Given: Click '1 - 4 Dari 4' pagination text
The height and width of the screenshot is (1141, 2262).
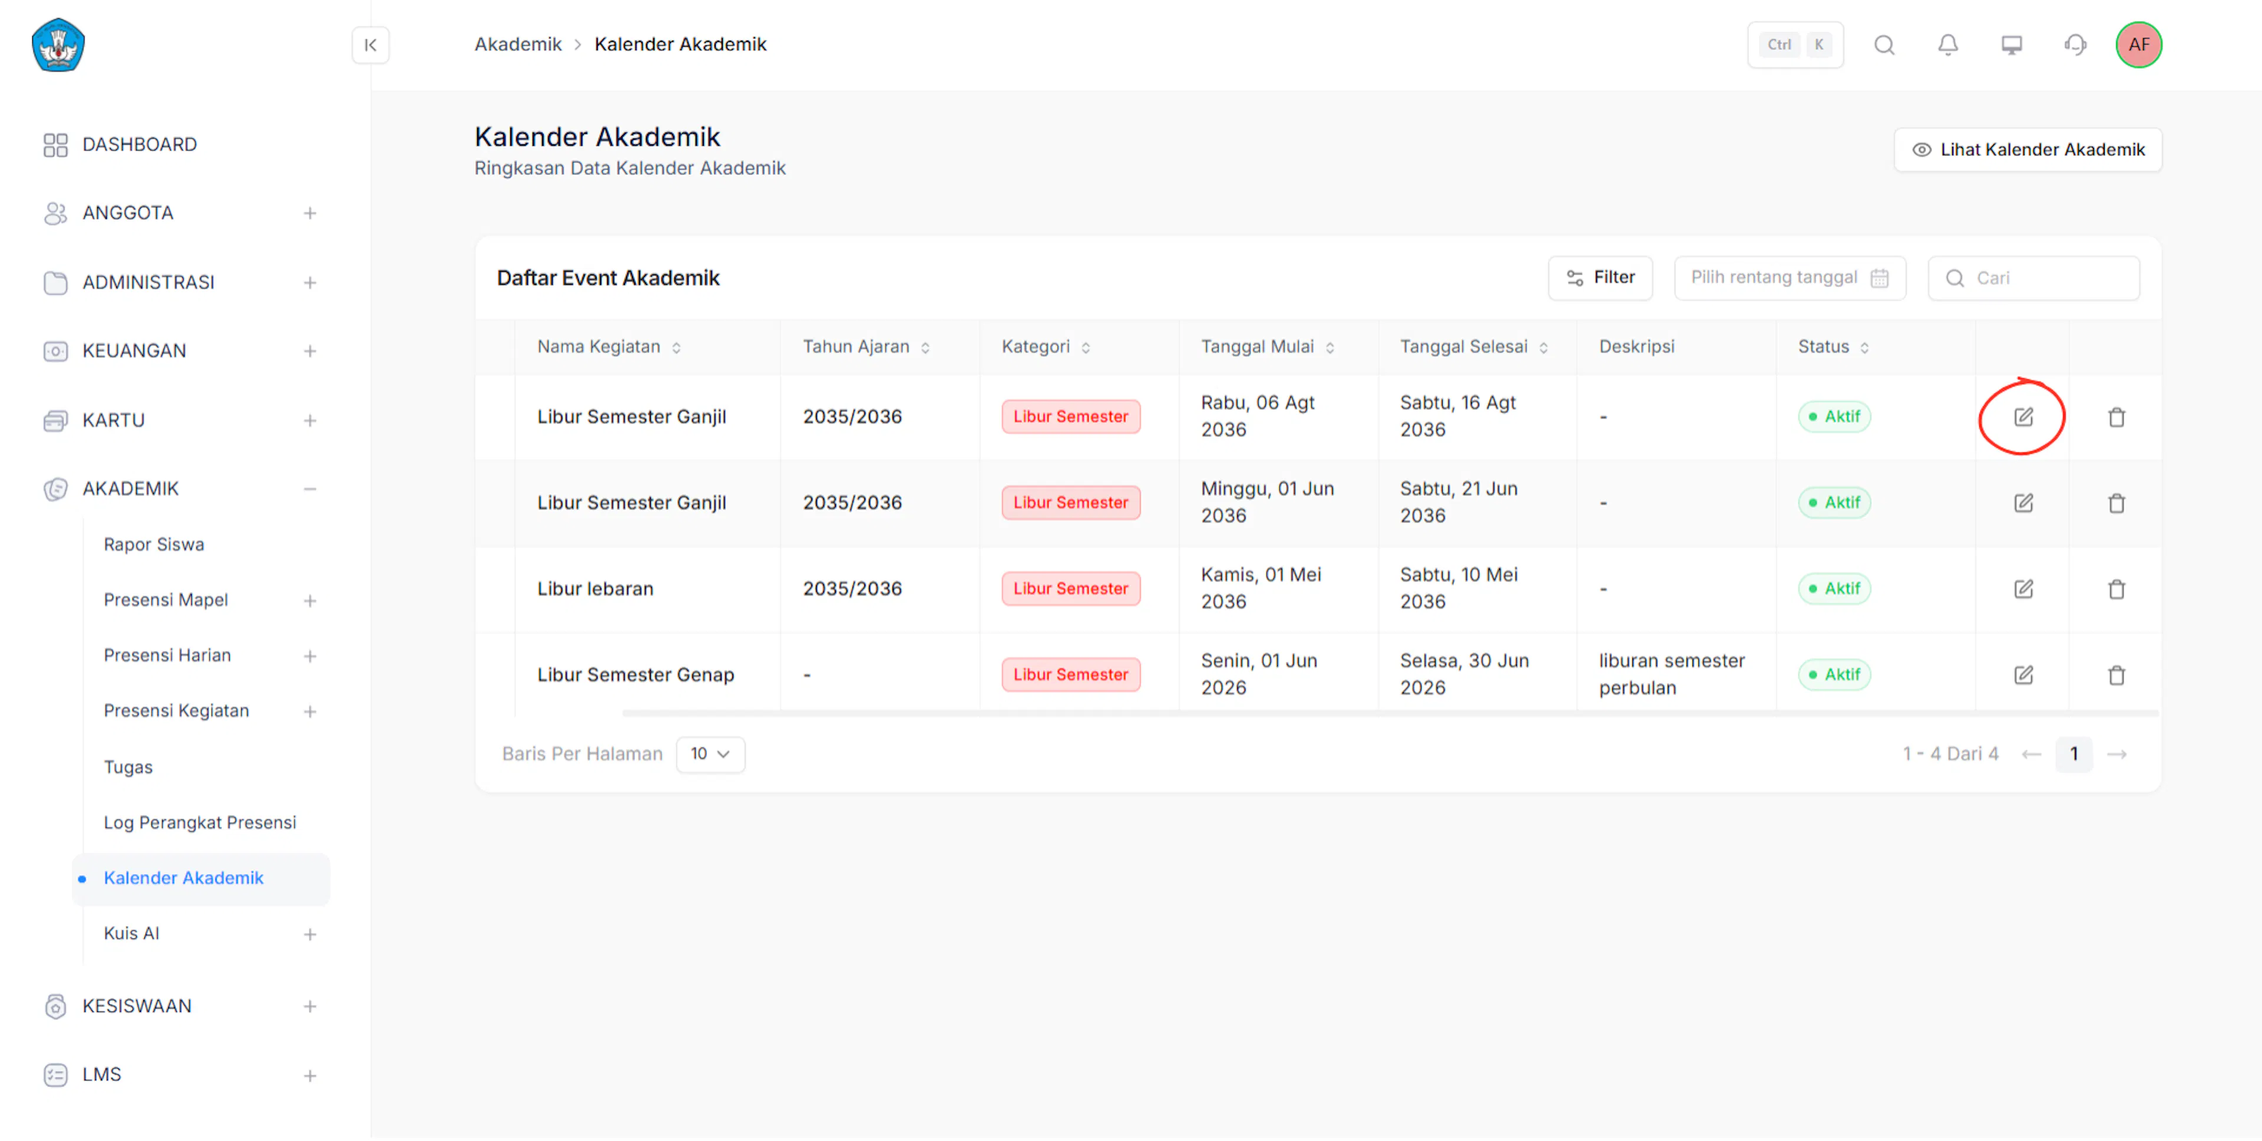Looking at the screenshot, I should (x=1950, y=755).
